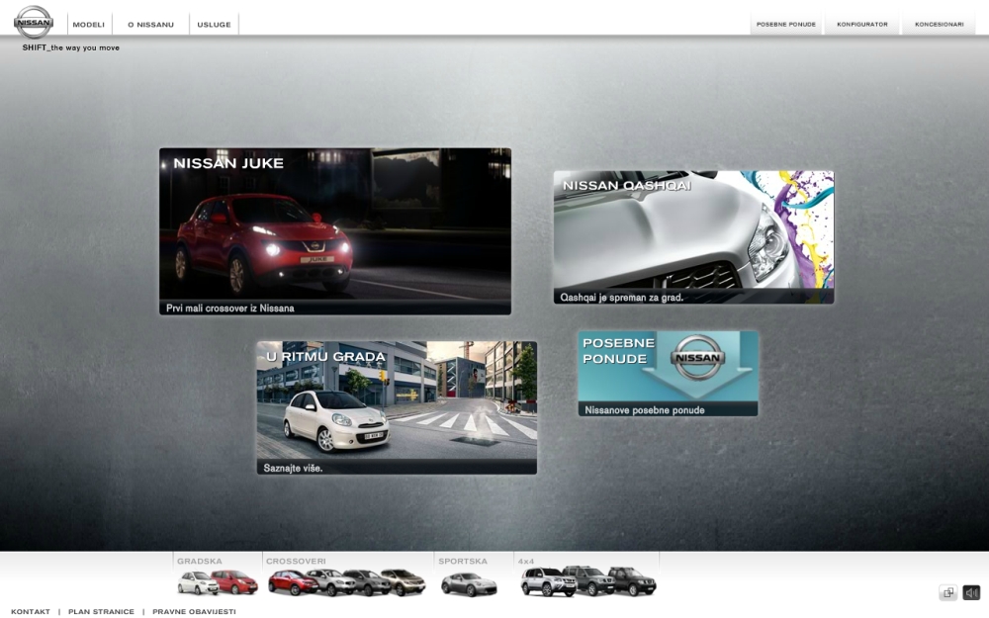Pick the bronze Murano crossover icon
Image resolution: width=989 pixels, height=618 pixels.
405,582
